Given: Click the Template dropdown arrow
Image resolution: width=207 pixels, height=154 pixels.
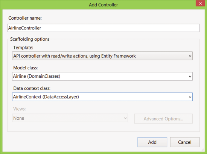Looking at the screenshot, I should [190, 56].
